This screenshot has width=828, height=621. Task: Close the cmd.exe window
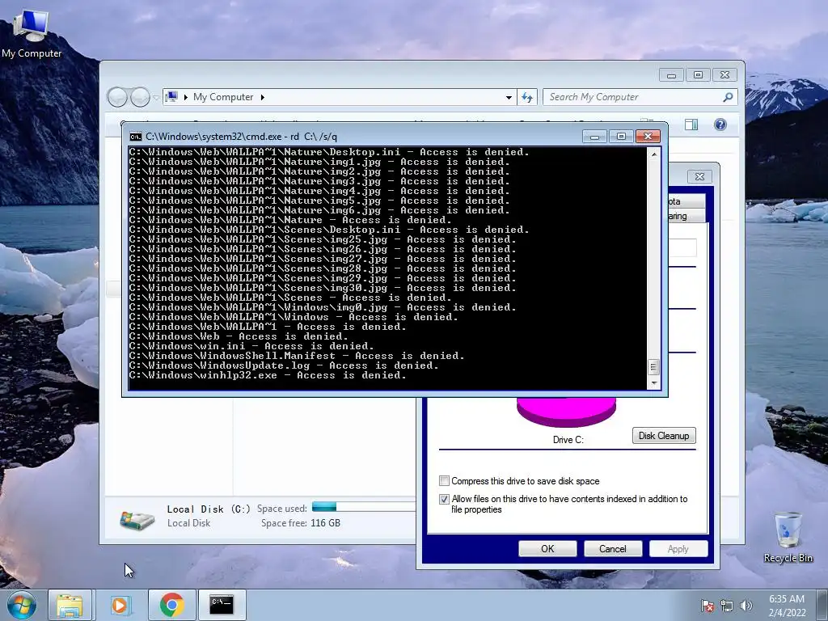pos(648,137)
